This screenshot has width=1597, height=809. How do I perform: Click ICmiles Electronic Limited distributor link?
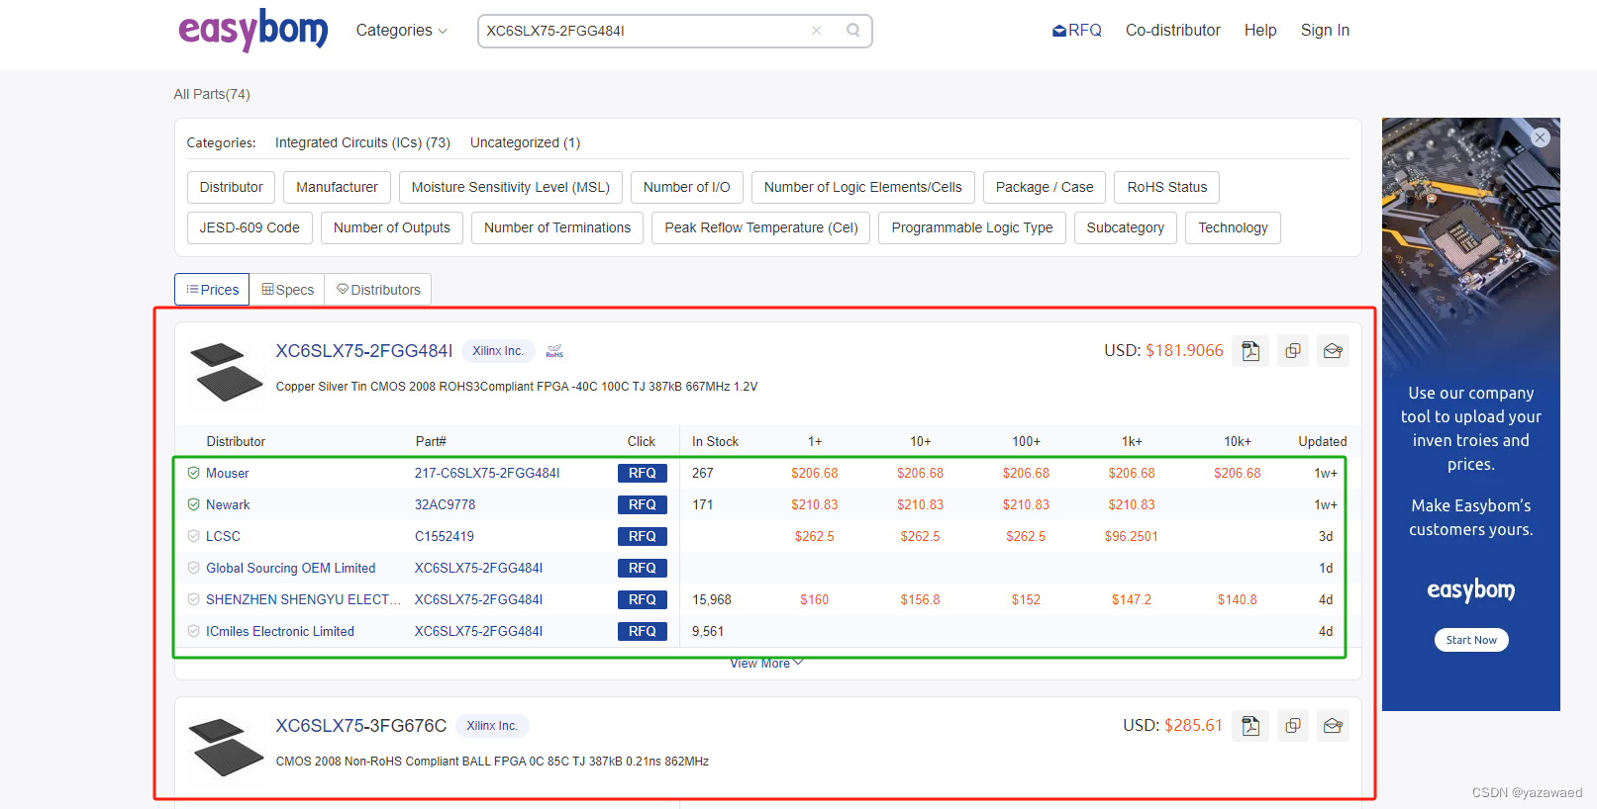coord(279,631)
